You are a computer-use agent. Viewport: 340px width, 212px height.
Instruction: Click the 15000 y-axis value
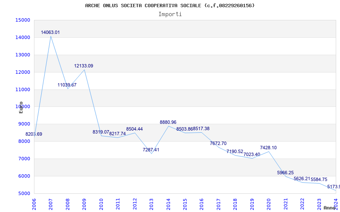23,20
